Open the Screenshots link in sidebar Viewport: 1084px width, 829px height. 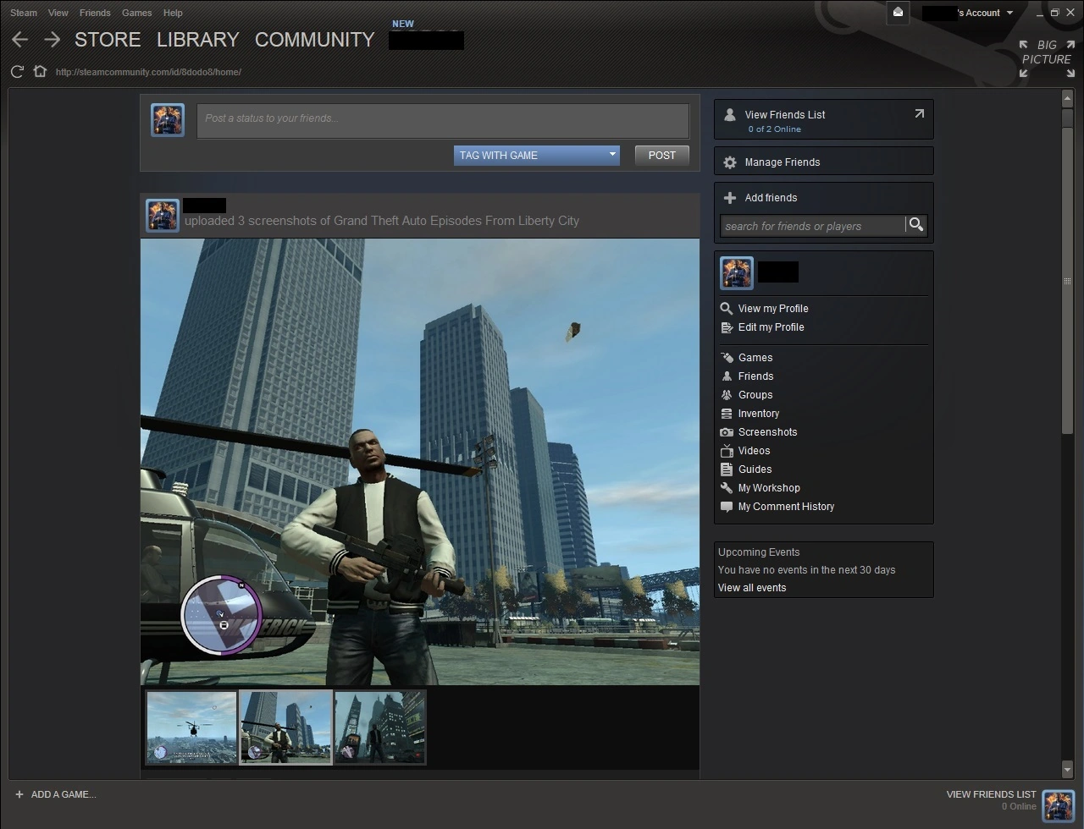768,432
